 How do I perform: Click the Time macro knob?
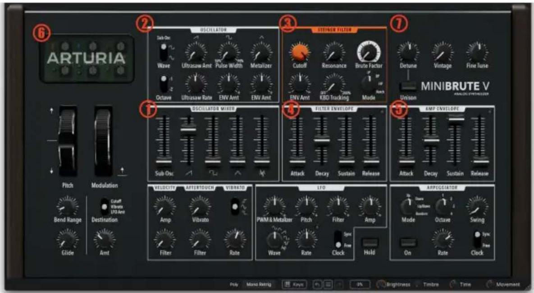point(453,284)
